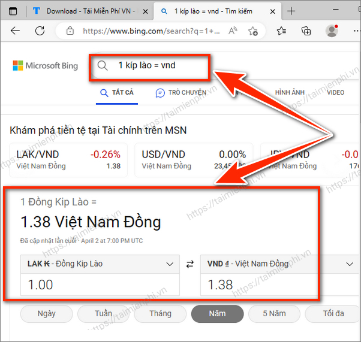Go to the Microsoft Bing home logo
Viewport: 361px width, 342px height.
(x=46, y=65)
